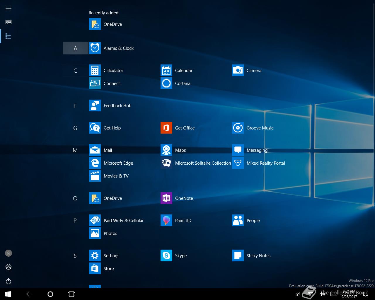Click Cortana circle on taskbar

(x=50, y=294)
